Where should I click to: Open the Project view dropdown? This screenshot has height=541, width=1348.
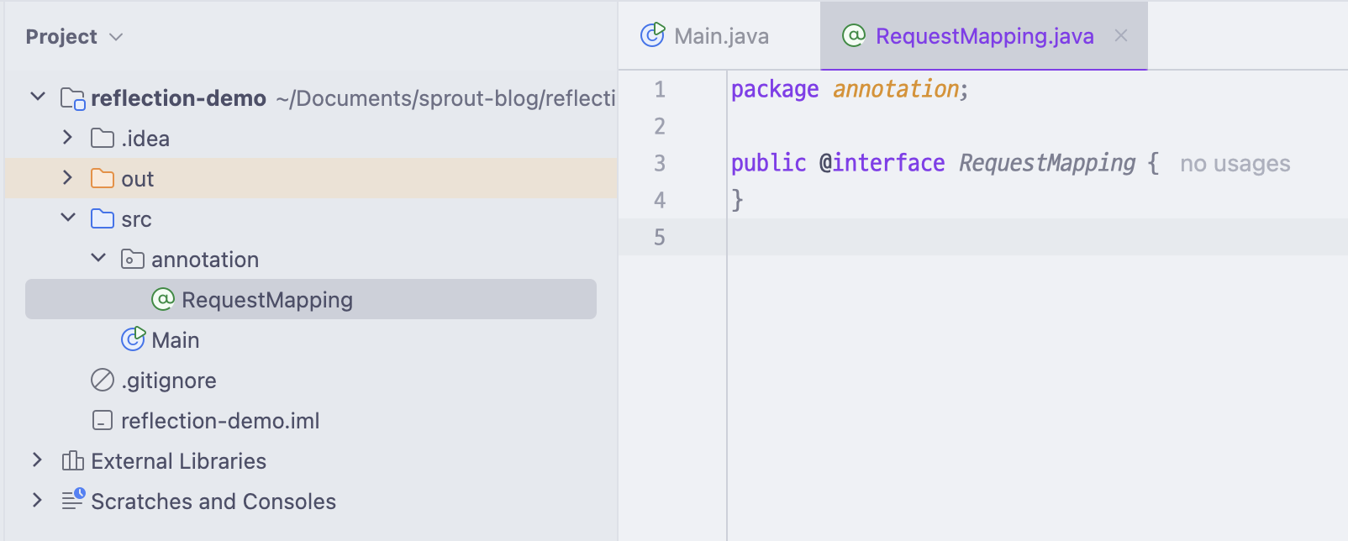[116, 37]
